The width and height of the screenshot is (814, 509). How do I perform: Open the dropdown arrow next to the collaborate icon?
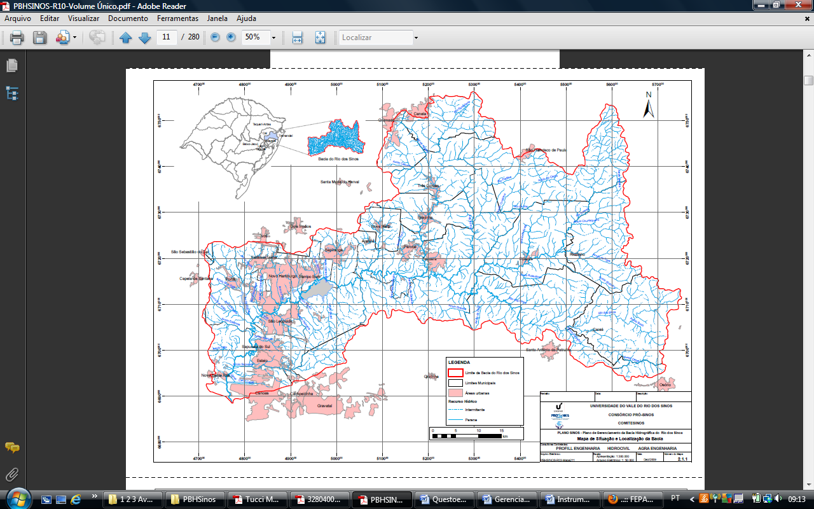74,38
